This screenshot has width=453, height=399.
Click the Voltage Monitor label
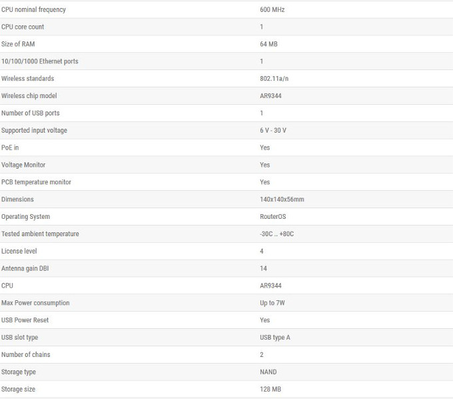[x=23, y=165]
